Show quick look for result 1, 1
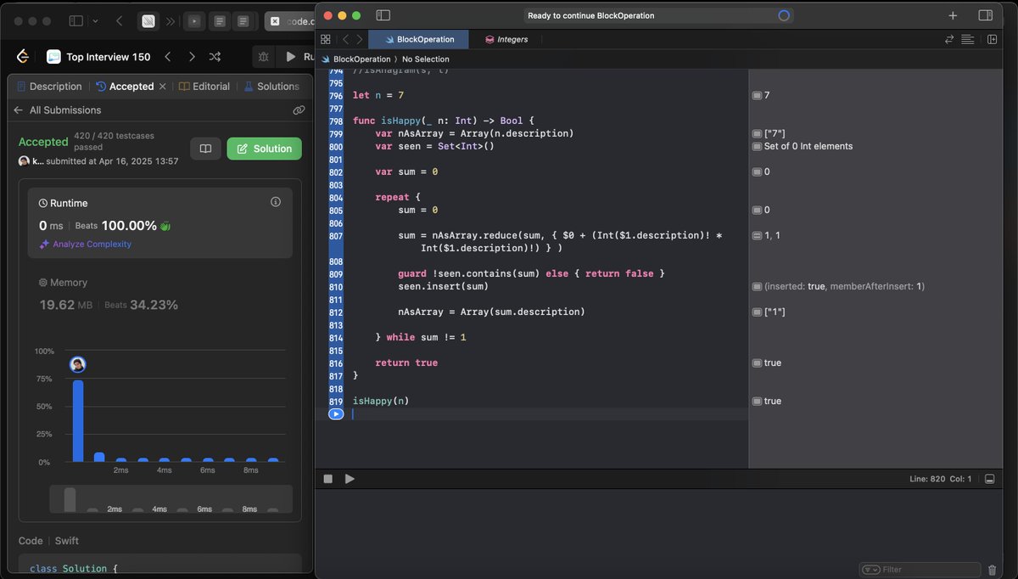This screenshot has width=1018, height=579. 757,235
